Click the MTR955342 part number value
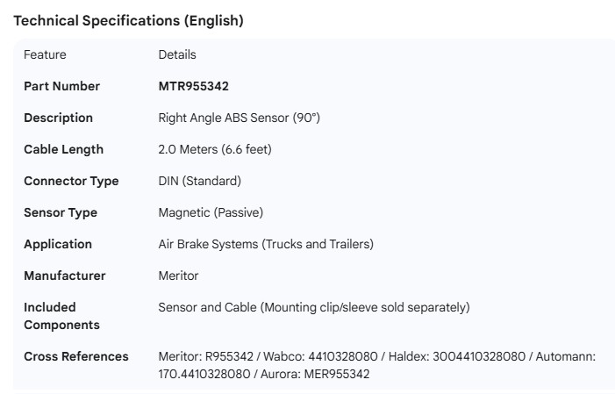The image size is (615, 394). (x=194, y=86)
